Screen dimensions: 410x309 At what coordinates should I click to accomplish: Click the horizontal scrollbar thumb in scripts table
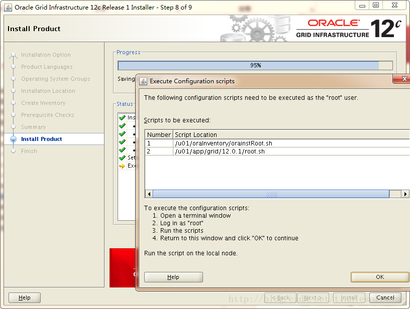click(x=271, y=194)
